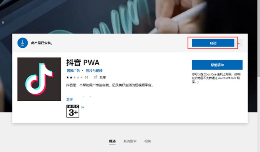The height and width of the screenshot is (152, 260).
Task: Add the app to 愿望清单 wishlist
Action: 217,65
